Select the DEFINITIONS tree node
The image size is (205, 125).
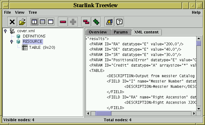[x=34, y=36]
